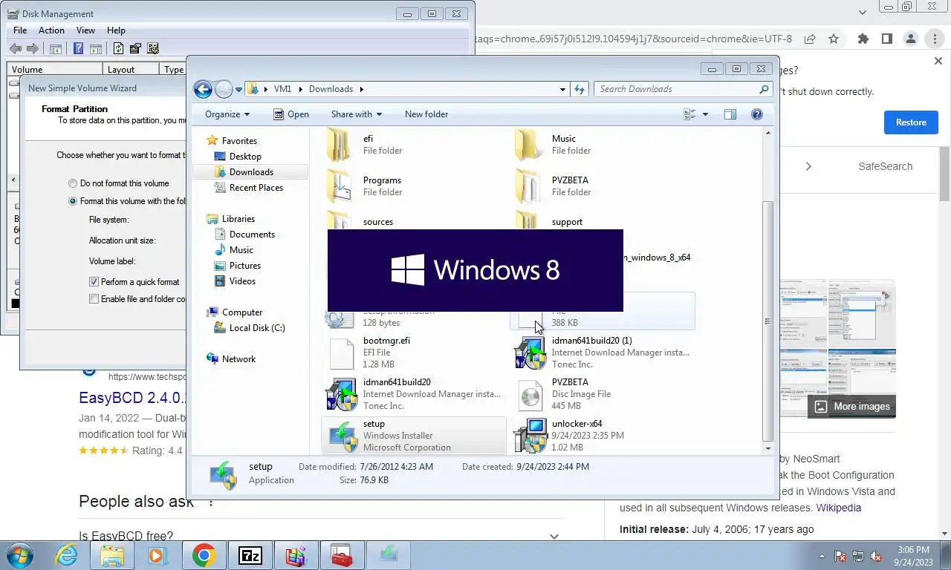The width and height of the screenshot is (951, 570).
Task: Select Local Disk (C:) in navigation pane
Action: coord(257,328)
